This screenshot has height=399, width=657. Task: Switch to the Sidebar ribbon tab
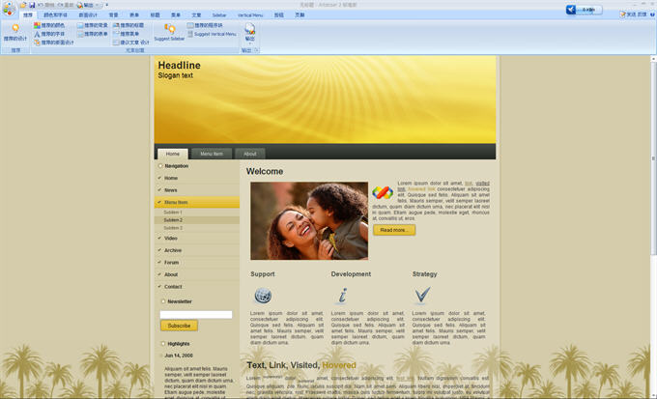[219, 14]
